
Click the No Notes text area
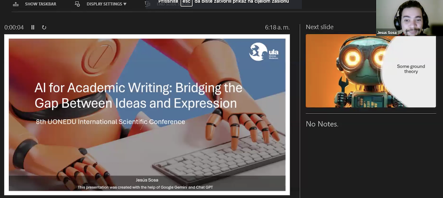pyautogui.click(x=322, y=124)
